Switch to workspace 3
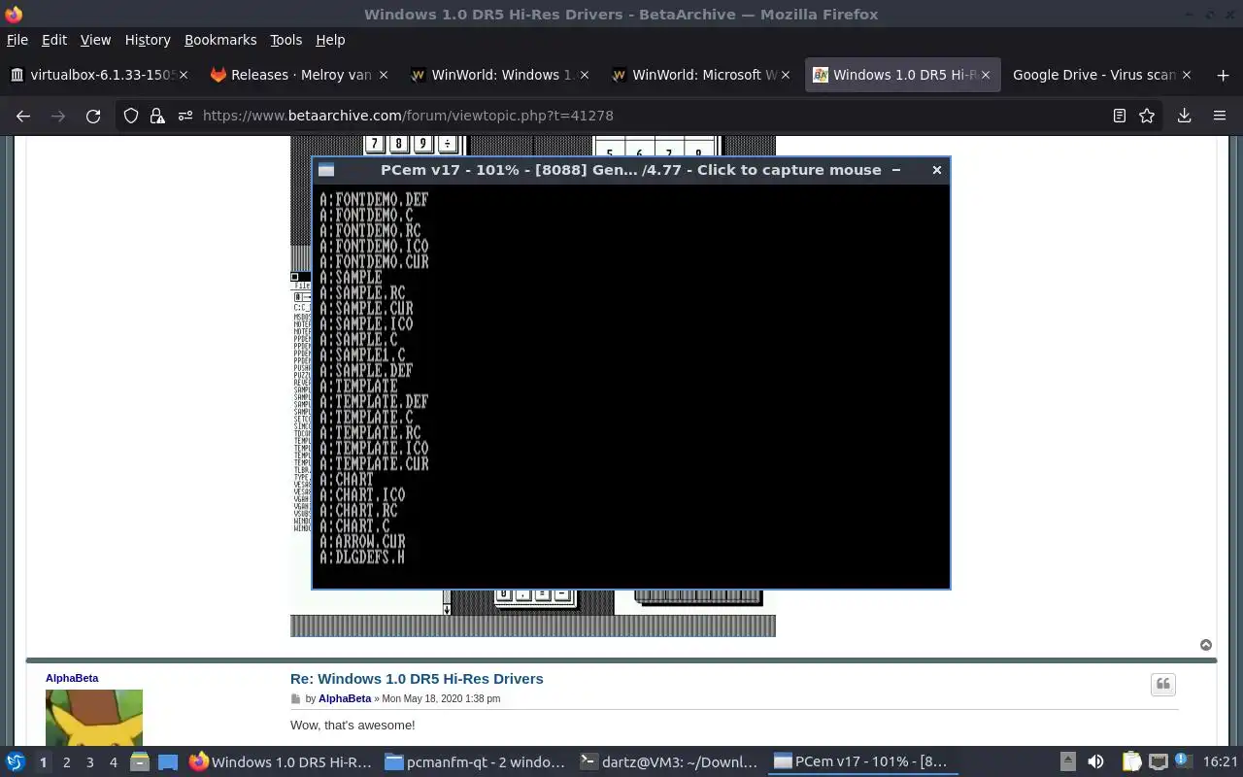Viewport: 1243px width, 777px height. point(89,762)
